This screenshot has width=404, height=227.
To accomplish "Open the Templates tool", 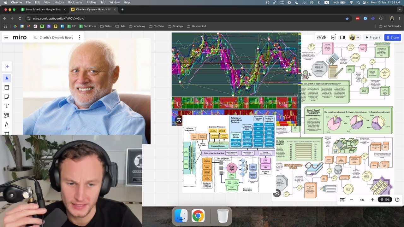I will 7,87.
